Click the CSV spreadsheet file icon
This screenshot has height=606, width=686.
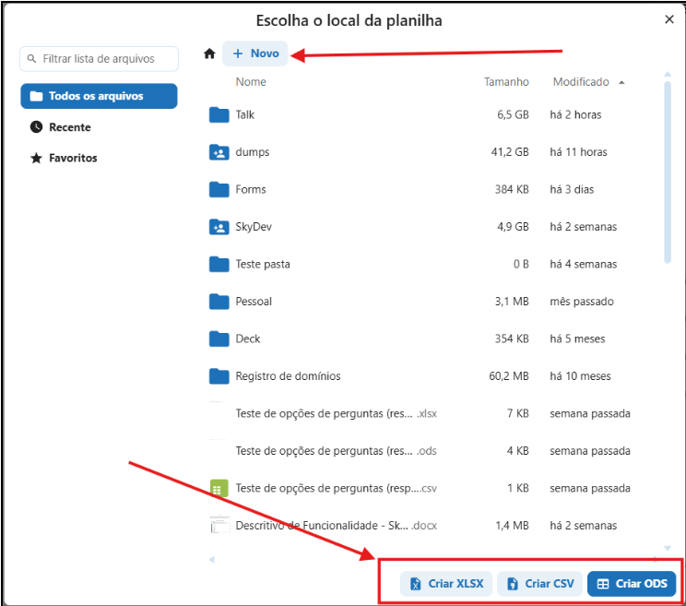(x=219, y=488)
